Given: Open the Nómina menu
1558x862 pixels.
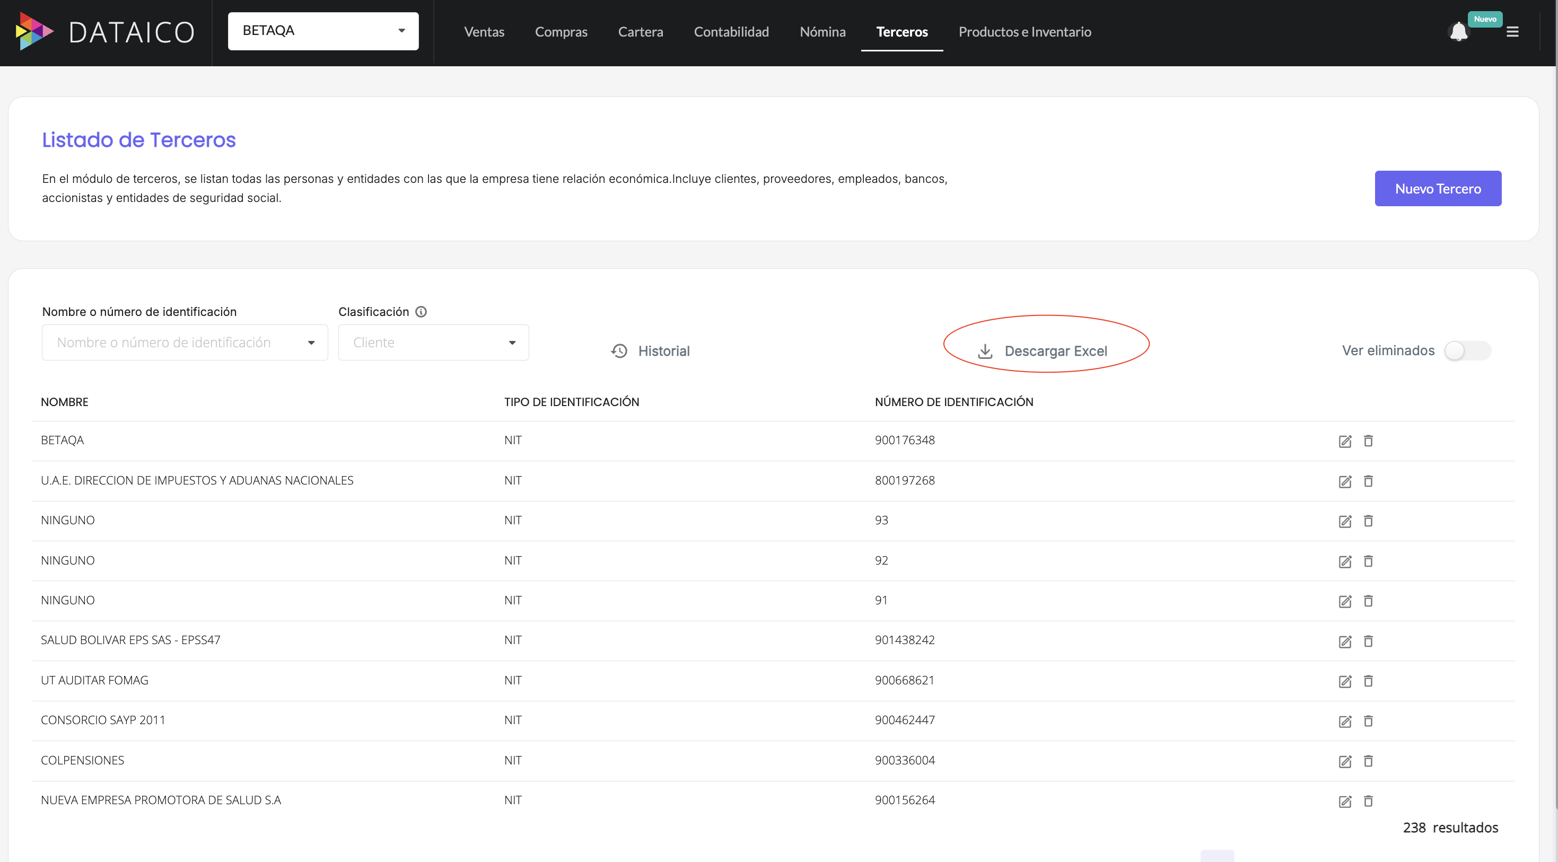Looking at the screenshot, I should (x=822, y=31).
